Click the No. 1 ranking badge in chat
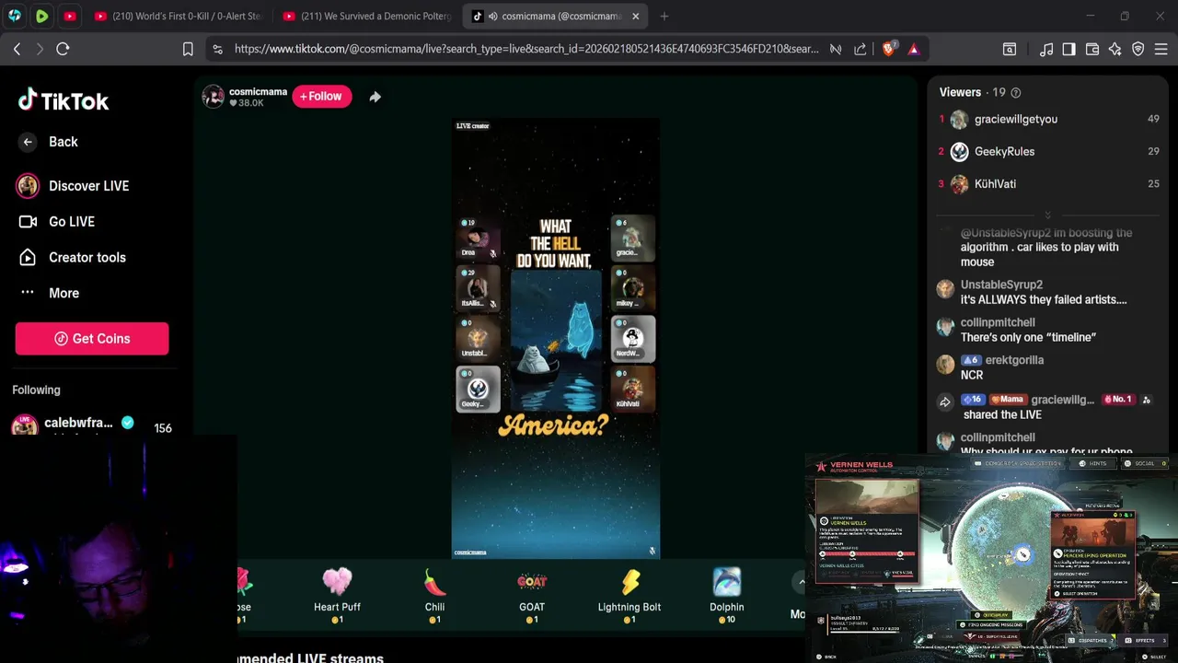The width and height of the screenshot is (1178, 663). [x=1117, y=400]
